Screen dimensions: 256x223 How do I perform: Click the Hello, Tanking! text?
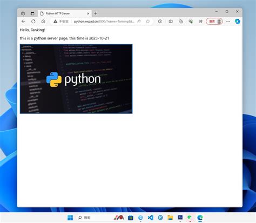(32, 30)
